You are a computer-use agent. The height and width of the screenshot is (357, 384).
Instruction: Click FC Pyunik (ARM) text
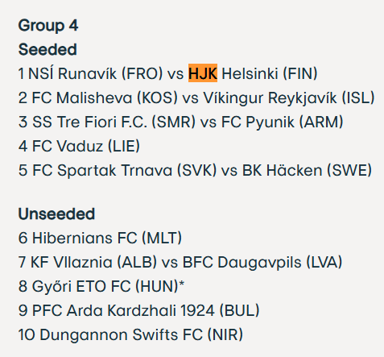(282, 122)
